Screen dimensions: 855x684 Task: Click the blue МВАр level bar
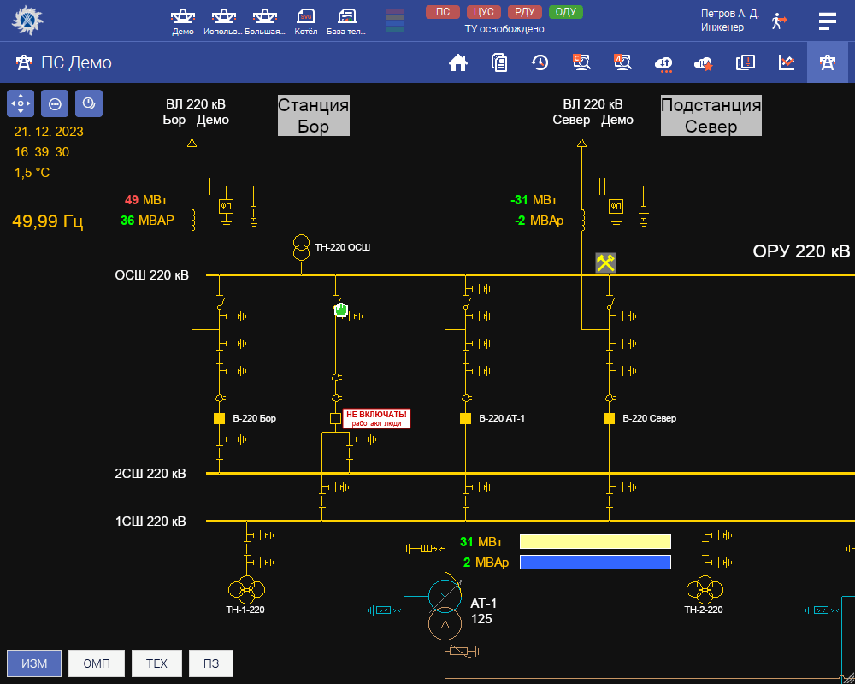click(x=595, y=562)
